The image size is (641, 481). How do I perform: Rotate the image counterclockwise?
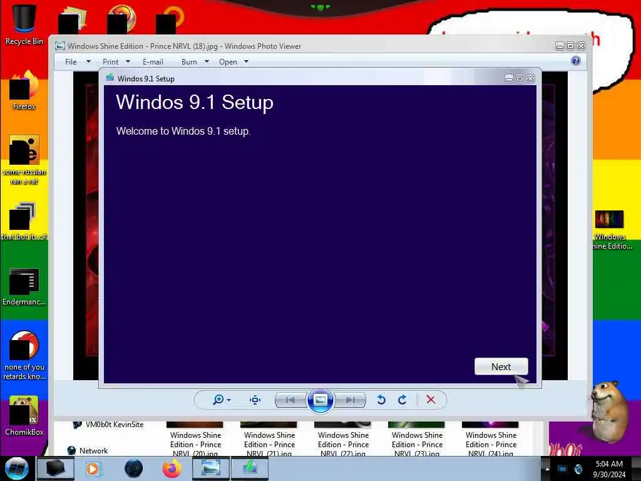[381, 400]
